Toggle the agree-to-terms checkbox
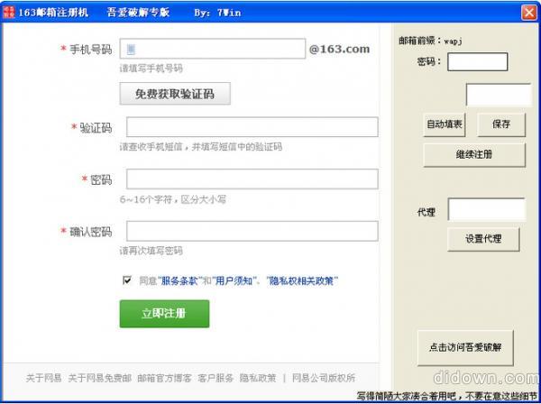 tap(127, 280)
